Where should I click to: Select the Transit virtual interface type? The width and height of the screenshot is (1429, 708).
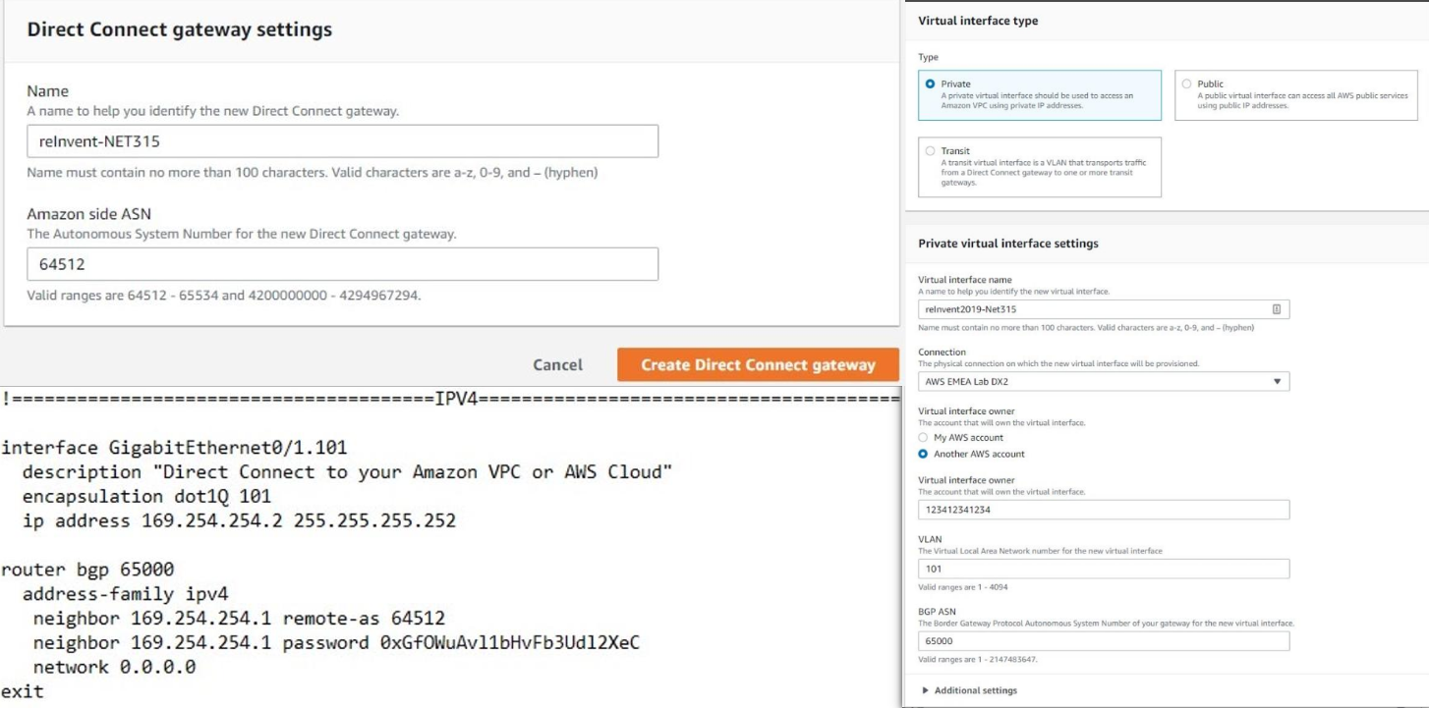click(930, 151)
